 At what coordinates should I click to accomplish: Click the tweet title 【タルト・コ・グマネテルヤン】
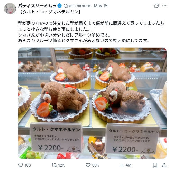50,12
